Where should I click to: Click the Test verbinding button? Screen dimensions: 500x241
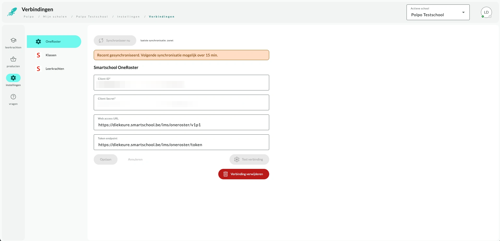pyautogui.click(x=249, y=159)
